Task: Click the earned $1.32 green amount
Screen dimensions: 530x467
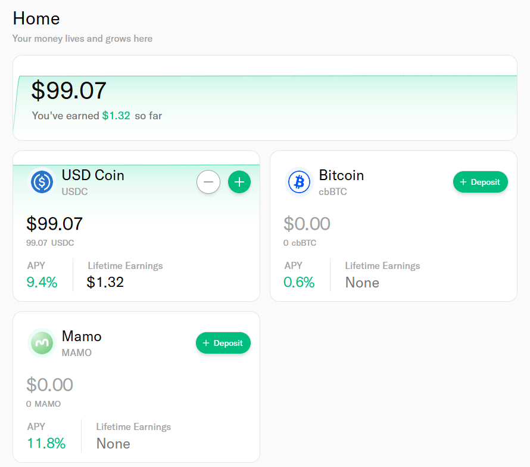Action: click(x=116, y=116)
